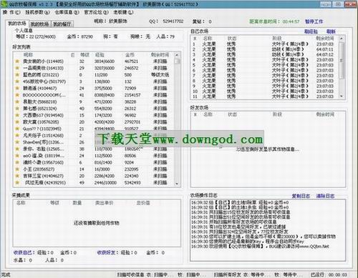Click the star icon beside 一品烟美妆 (164133)
Image resolution: width=358 pixels, height=278 pixels.
click(x=17, y=68)
